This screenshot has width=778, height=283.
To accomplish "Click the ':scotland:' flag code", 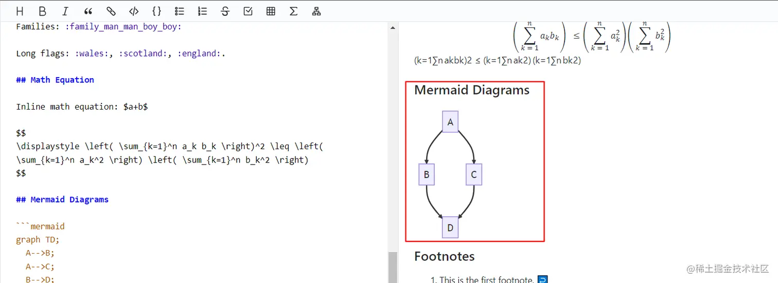I will click(x=143, y=54).
